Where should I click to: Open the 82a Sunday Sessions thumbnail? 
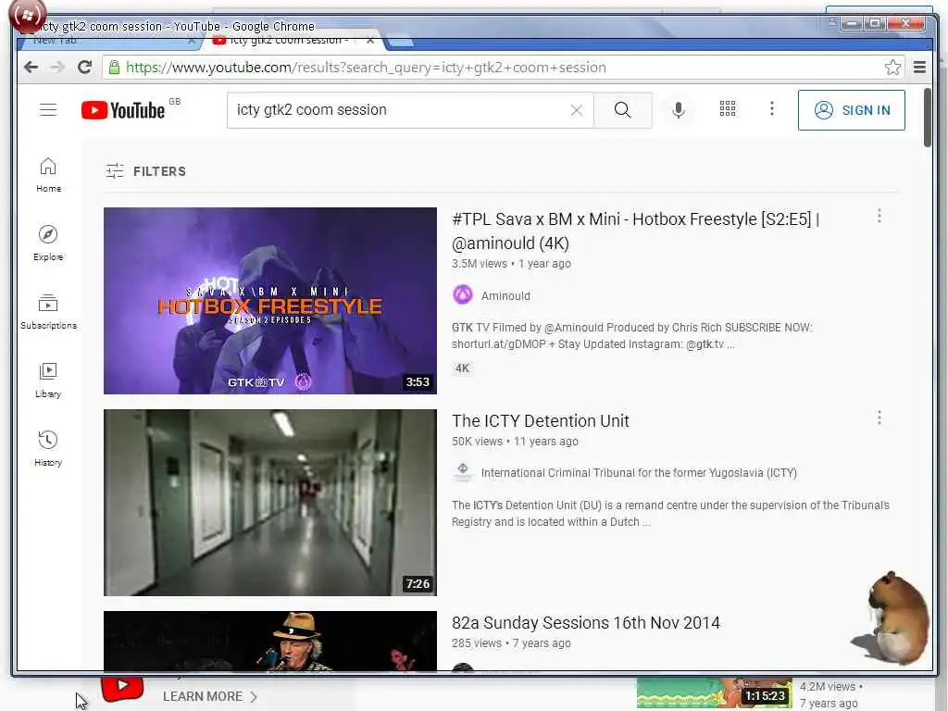tap(270, 641)
